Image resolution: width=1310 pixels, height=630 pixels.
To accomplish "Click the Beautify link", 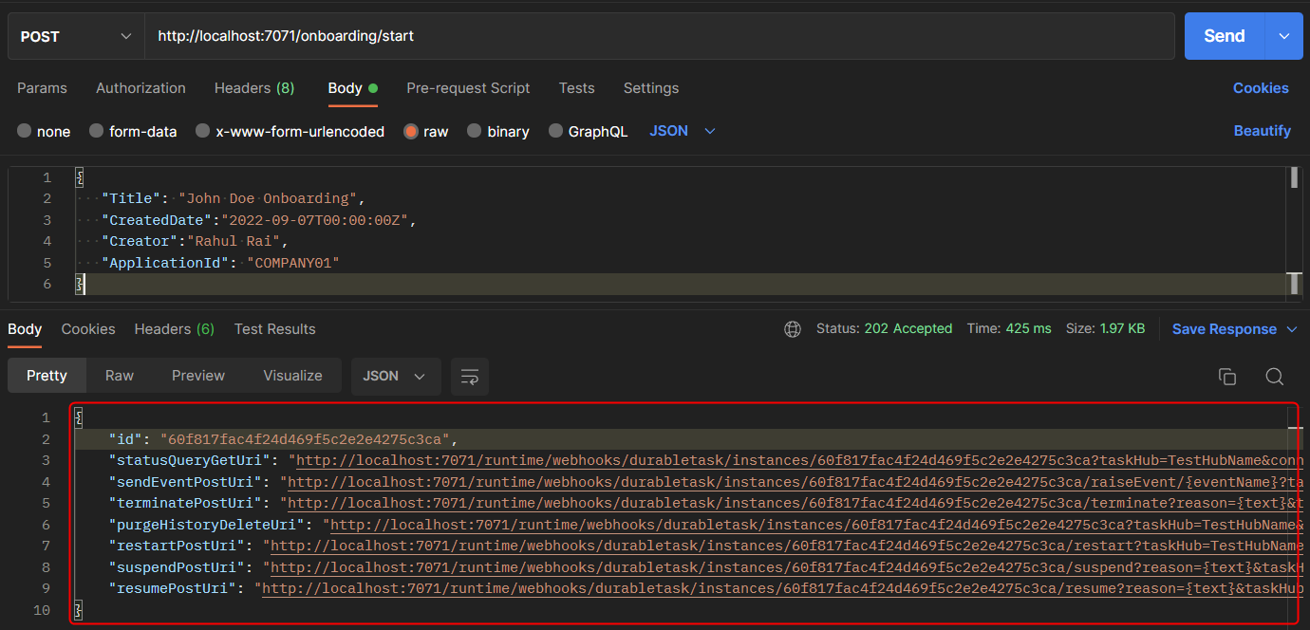I will pos(1262,131).
